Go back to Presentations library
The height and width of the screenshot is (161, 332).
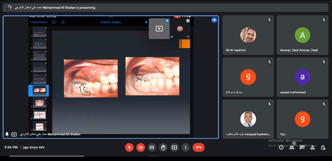pyautogui.click(x=39, y=22)
